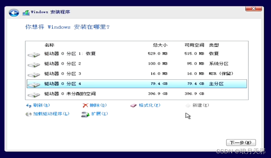This screenshot has width=271, height=158.
Task: Click type MSR (保留)
Action: (x=221, y=74)
